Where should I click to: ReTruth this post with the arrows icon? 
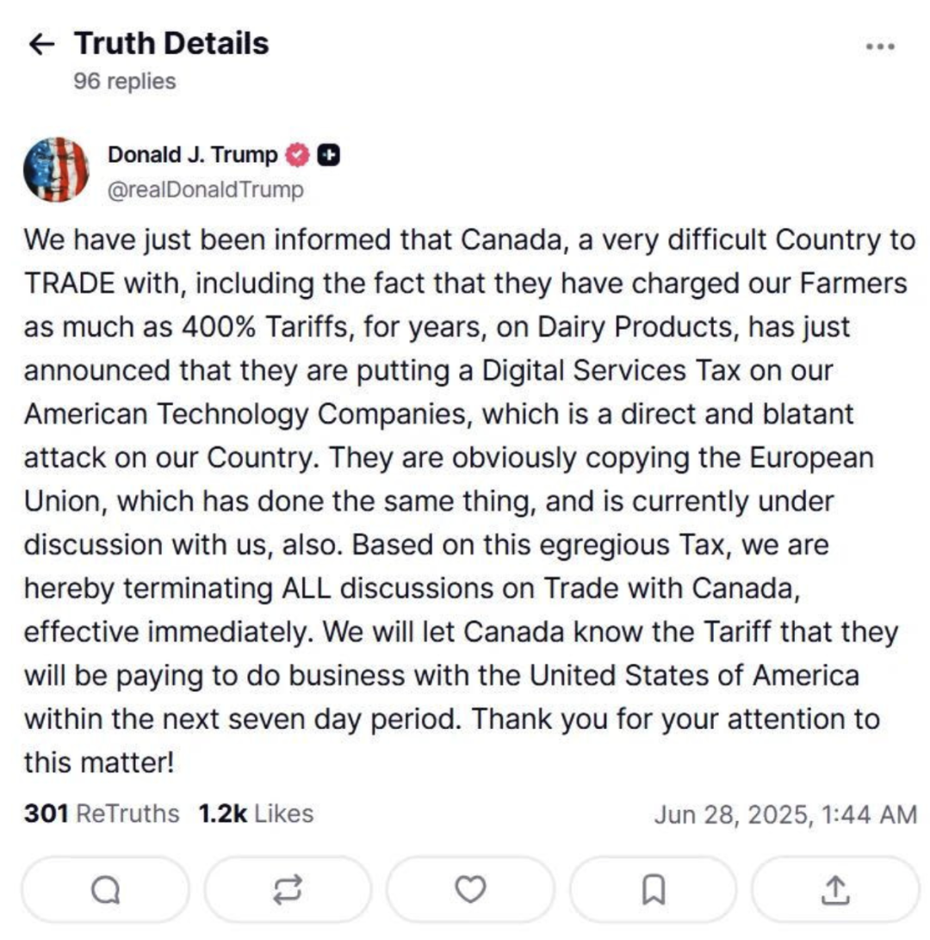[288, 890]
